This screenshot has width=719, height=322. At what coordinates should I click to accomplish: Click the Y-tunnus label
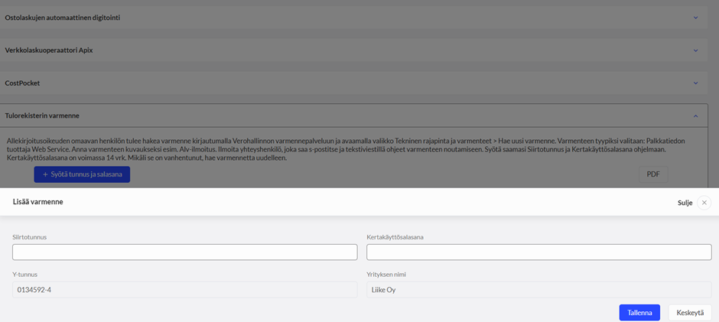24,275
